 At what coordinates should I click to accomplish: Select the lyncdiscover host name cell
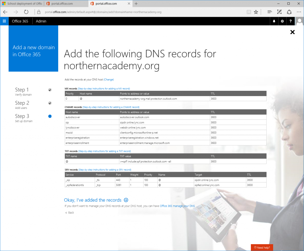tap(92, 128)
